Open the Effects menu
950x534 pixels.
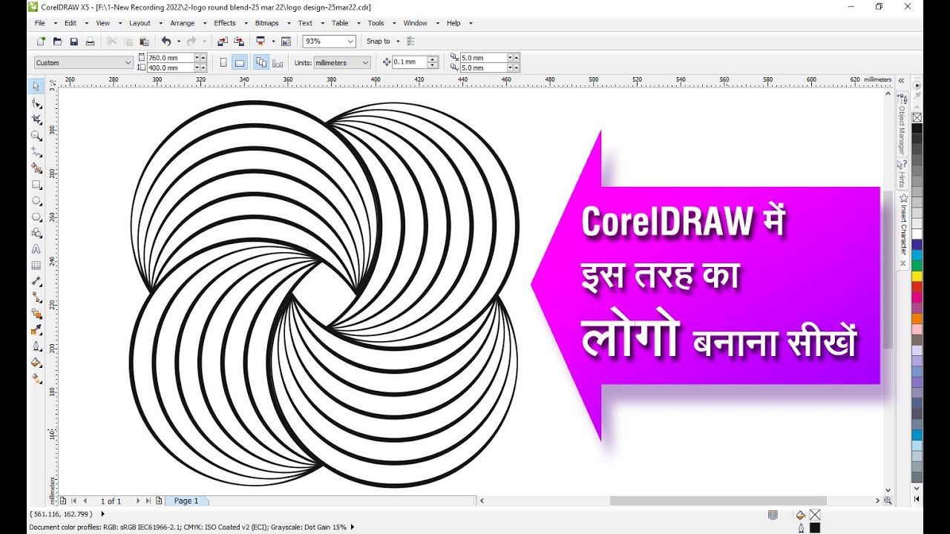pyautogui.click(x=225, y=23)
